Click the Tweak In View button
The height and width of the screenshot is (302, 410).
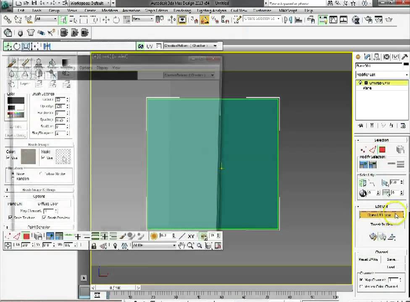(381, 224)
